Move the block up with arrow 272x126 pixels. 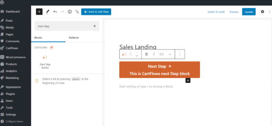click(137, 52)
